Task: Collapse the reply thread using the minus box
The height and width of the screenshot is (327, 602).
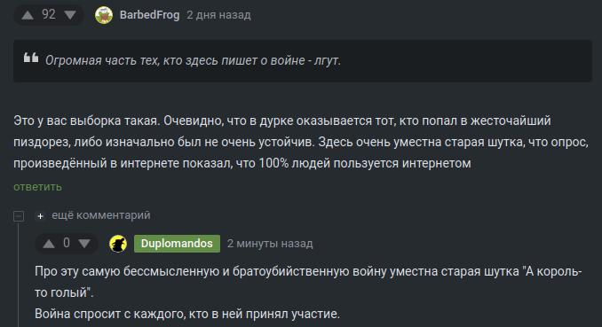Action: (19, 216)
